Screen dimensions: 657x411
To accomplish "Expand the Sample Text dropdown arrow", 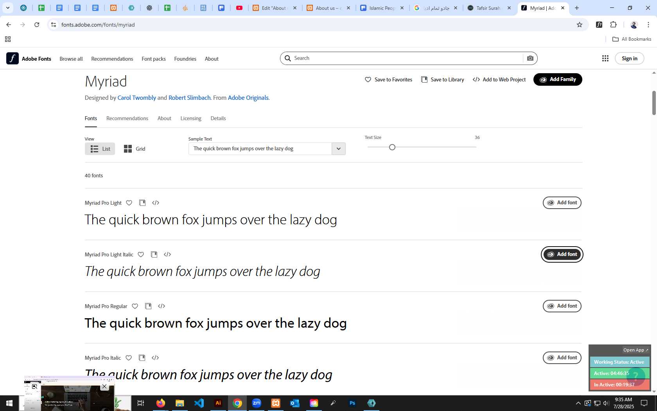I will click(x=339, y=149).
